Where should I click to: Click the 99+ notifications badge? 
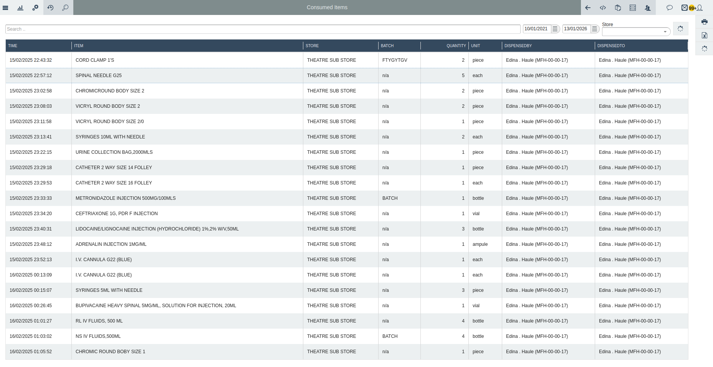692,8
